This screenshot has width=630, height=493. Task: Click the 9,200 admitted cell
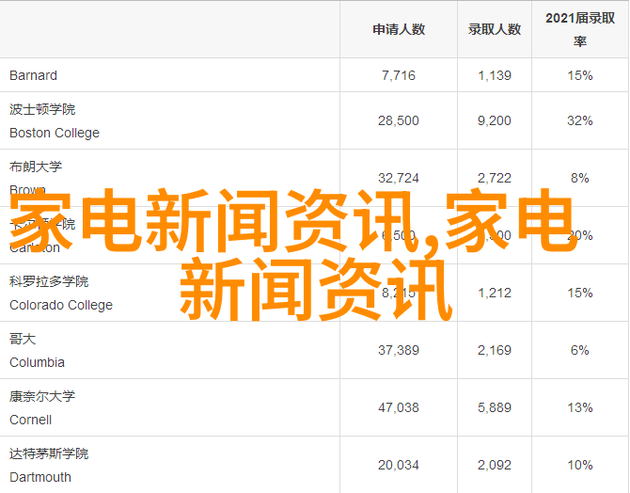pyautogui.click(x=495, y=120)
